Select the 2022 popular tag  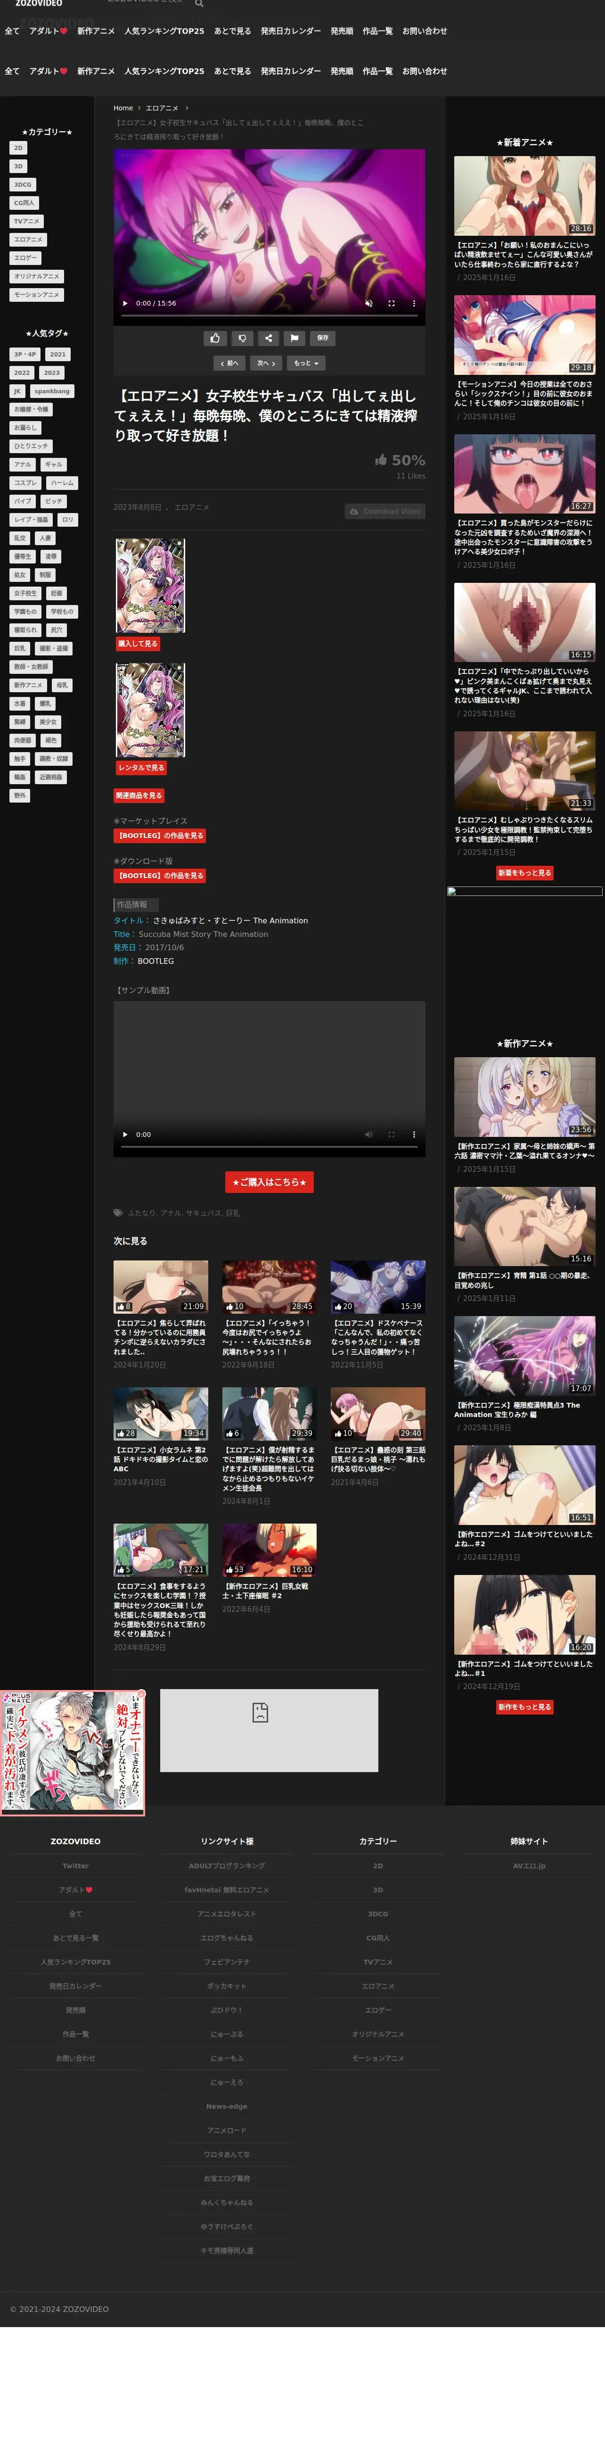click(x=22, y=373)
